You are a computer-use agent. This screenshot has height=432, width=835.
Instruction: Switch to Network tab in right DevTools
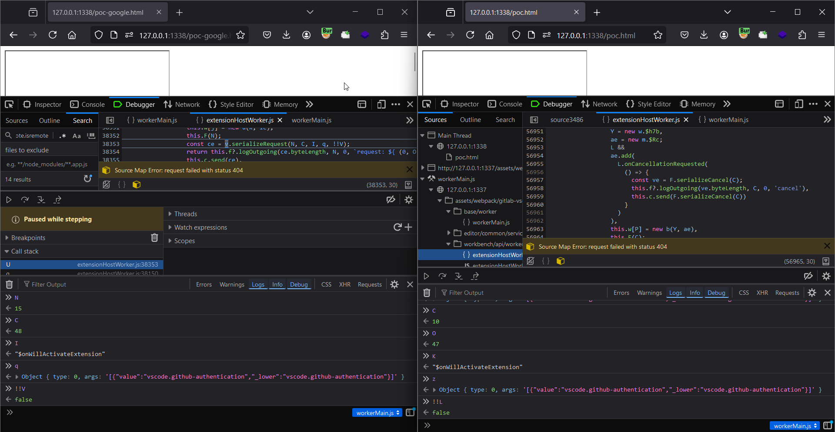click(599, 104)
